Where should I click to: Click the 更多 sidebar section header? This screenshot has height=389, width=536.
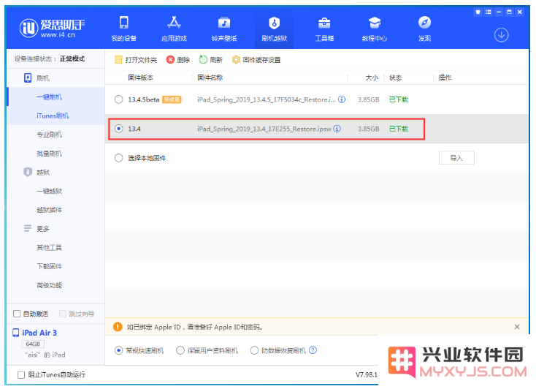(37, 228)
